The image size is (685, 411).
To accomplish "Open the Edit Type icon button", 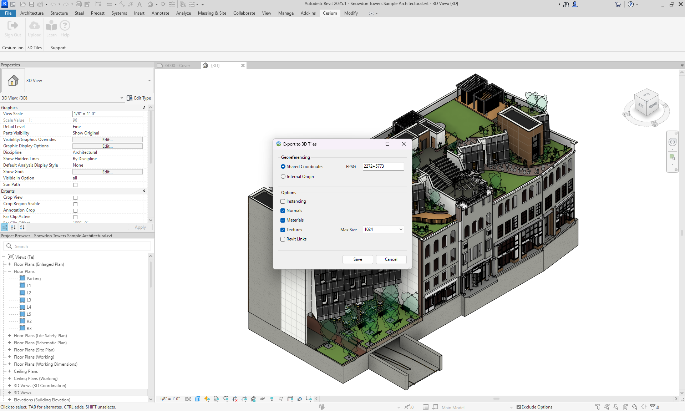I will click(x=130, y=98).
